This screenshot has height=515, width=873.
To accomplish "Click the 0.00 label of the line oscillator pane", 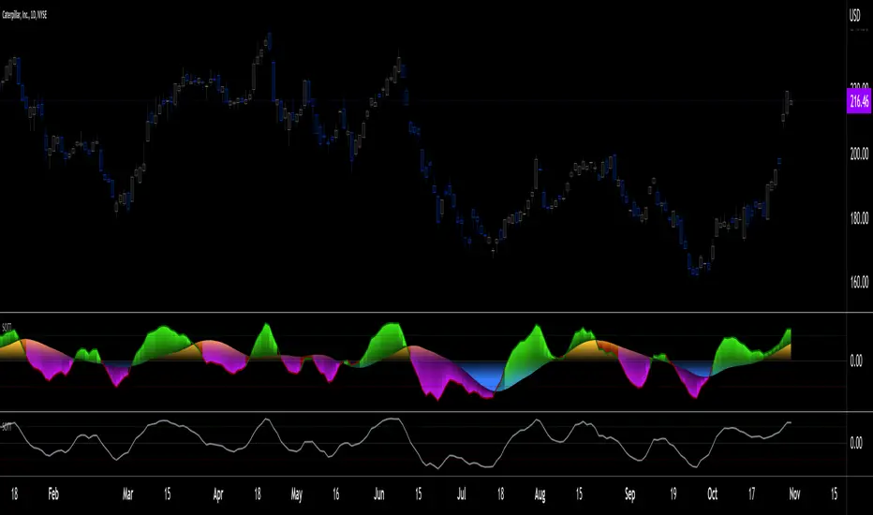I will (856, 444).
